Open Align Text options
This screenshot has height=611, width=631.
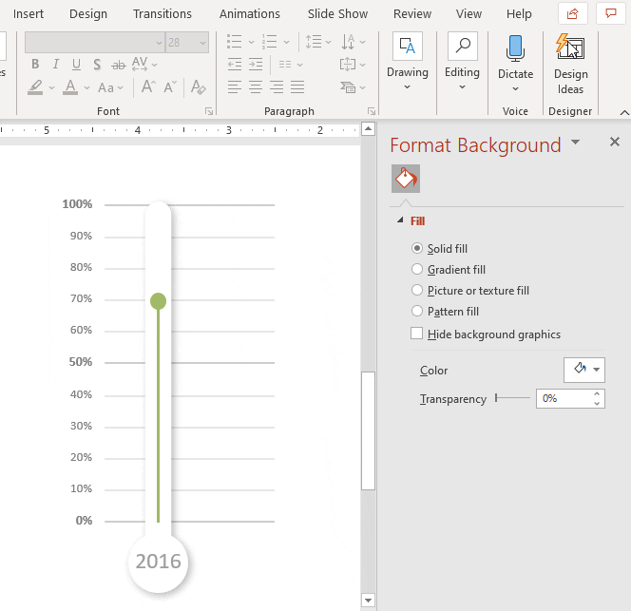click(x=353, y=64)
